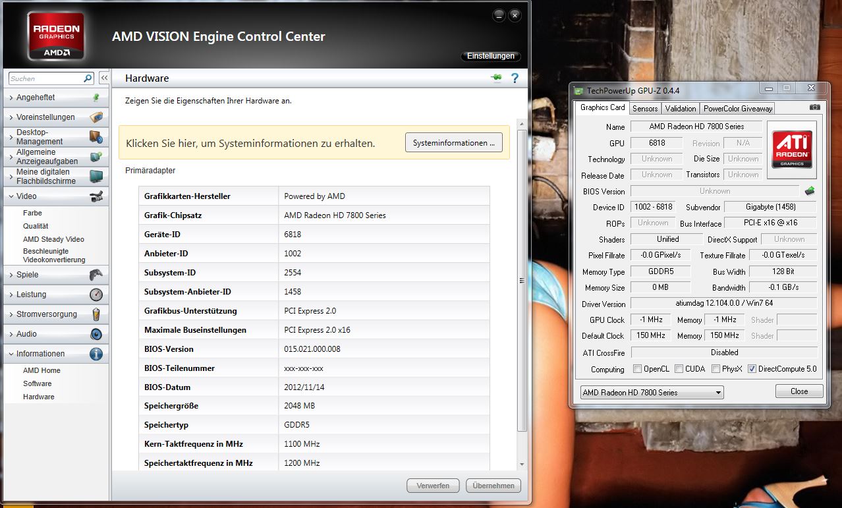842x508 pixels.
Task: Click BIOS-Version value 015.021.000.008
Action: pyautogui.click(x=312, y=349)
